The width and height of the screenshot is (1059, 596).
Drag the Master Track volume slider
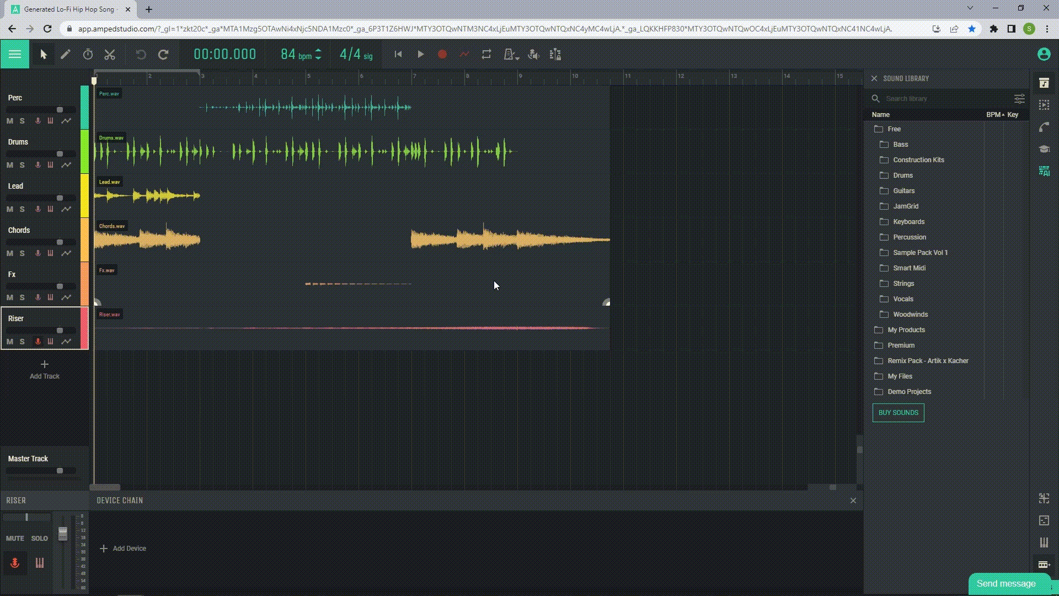click(60, 470)
